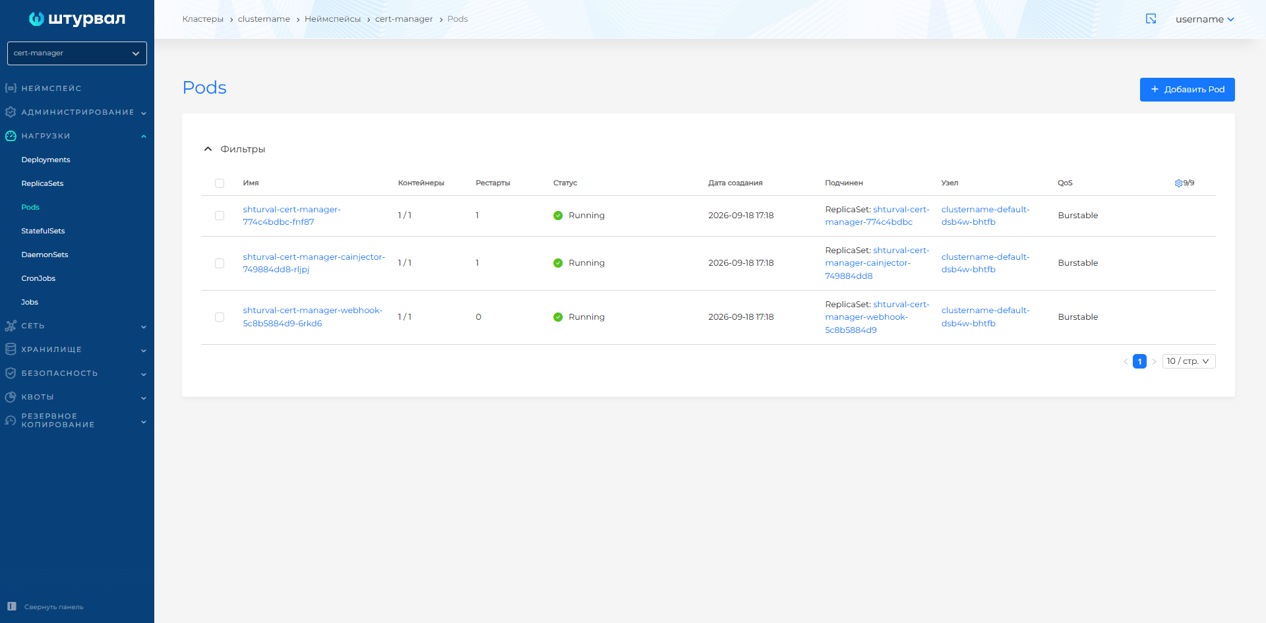Viewport: 1266px width, 623px height.
Task: Select page 1 in pagination
Action: [1139, 361]
